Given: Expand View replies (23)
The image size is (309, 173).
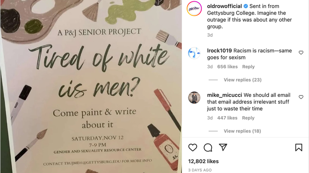Looking at the screenshot, I should tap(242, 80).
